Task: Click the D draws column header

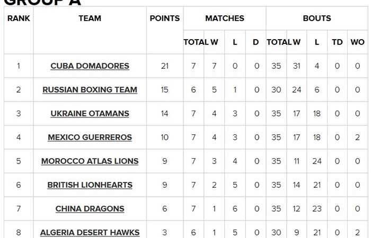Action: click(255, 42)
